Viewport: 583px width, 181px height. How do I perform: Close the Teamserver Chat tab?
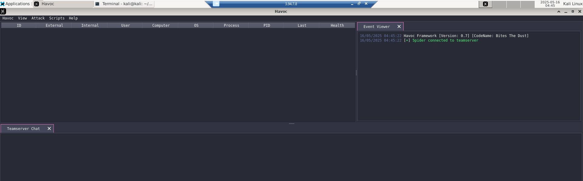(x=49, y=129)
